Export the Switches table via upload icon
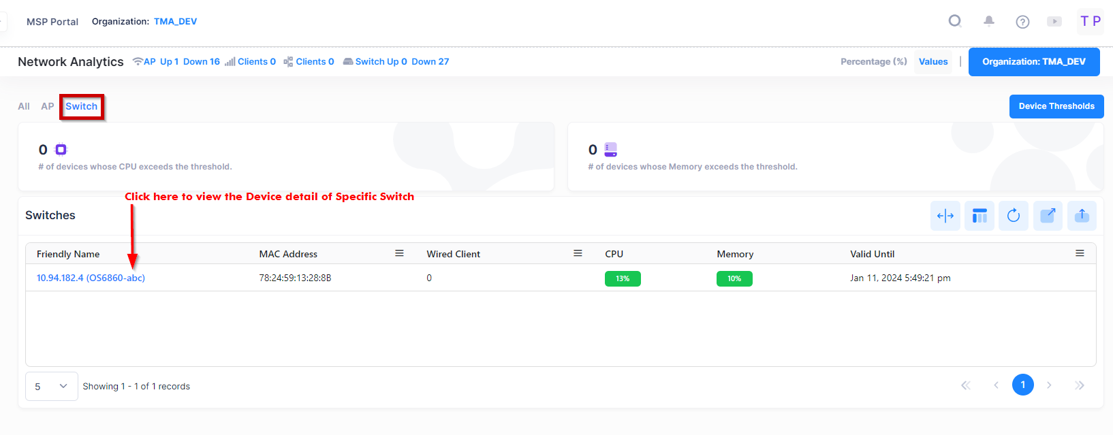This screenshot has width=1113, height=435. [1082, 216]
